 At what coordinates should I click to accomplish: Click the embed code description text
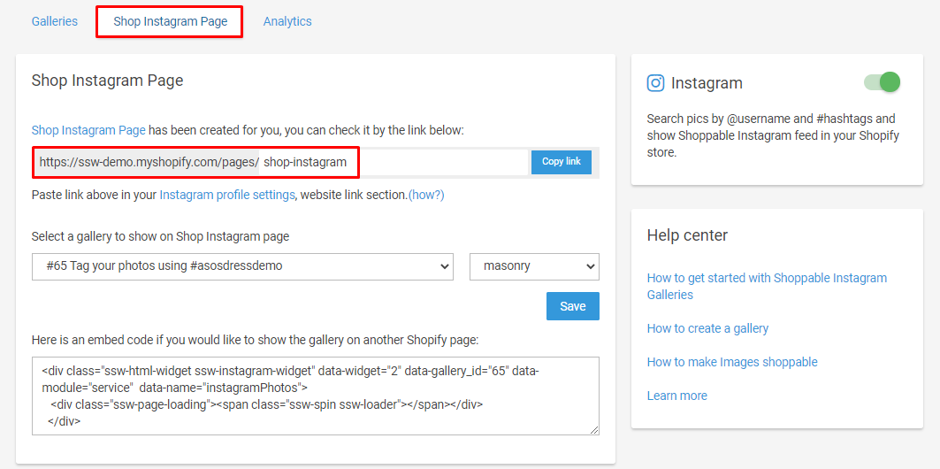click(x=256, y=340)
